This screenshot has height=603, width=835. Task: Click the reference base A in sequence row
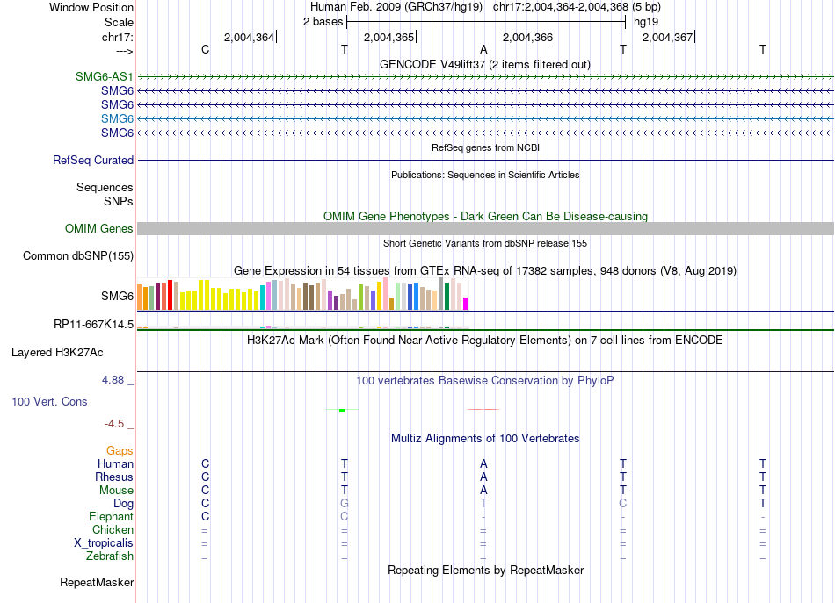tap(483, 49)
